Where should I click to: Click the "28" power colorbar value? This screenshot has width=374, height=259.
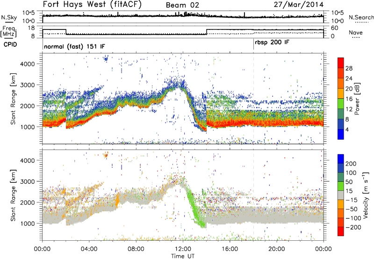[349, 68]
